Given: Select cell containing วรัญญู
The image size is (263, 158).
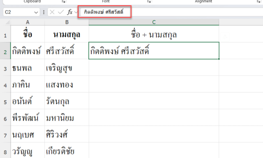Looking at the screenshot, I should 28,150.
